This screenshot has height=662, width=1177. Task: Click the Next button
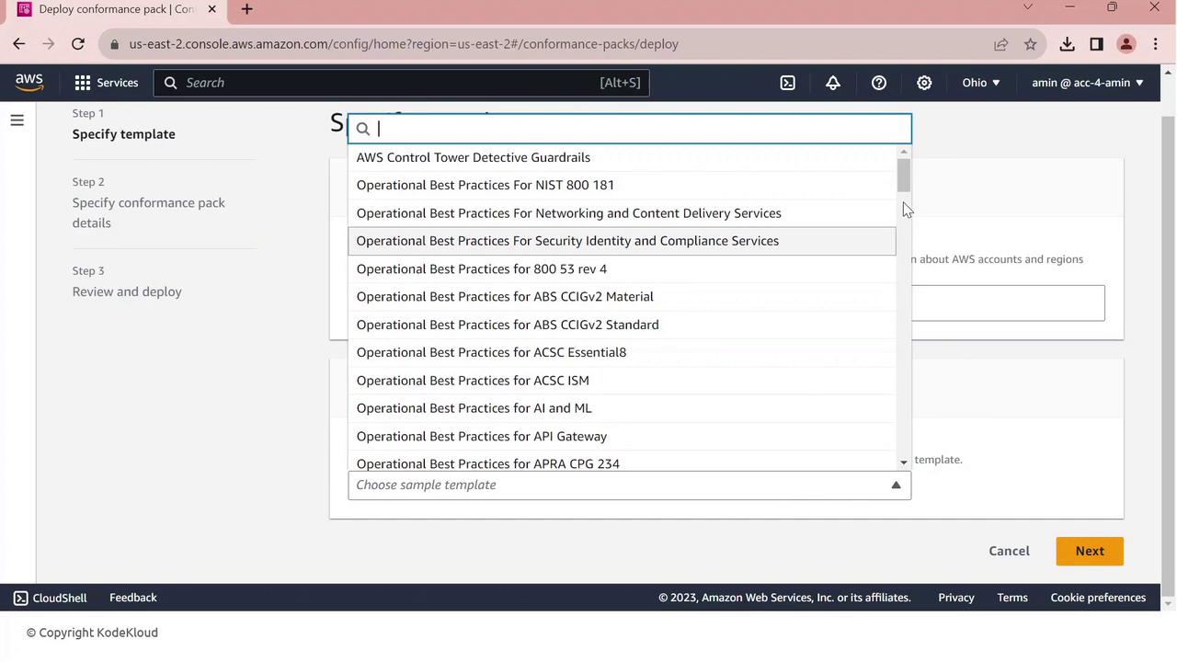click(x=1090, y=551)
